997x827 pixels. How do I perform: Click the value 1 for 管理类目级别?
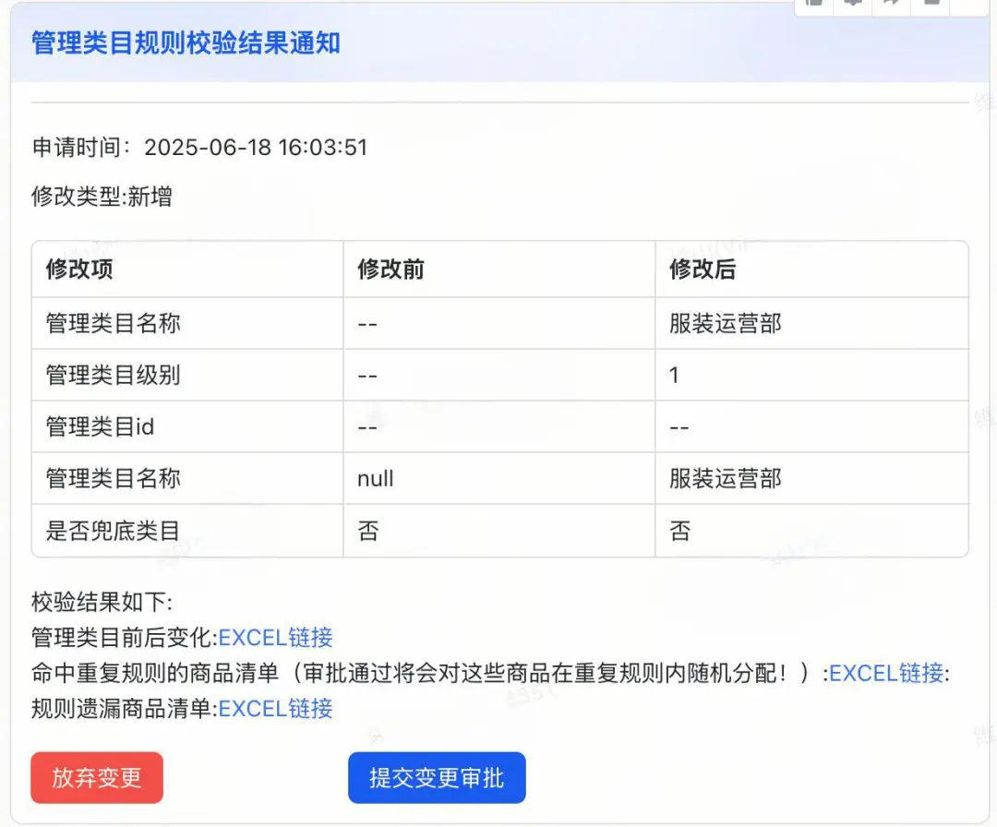click(674, 375)
